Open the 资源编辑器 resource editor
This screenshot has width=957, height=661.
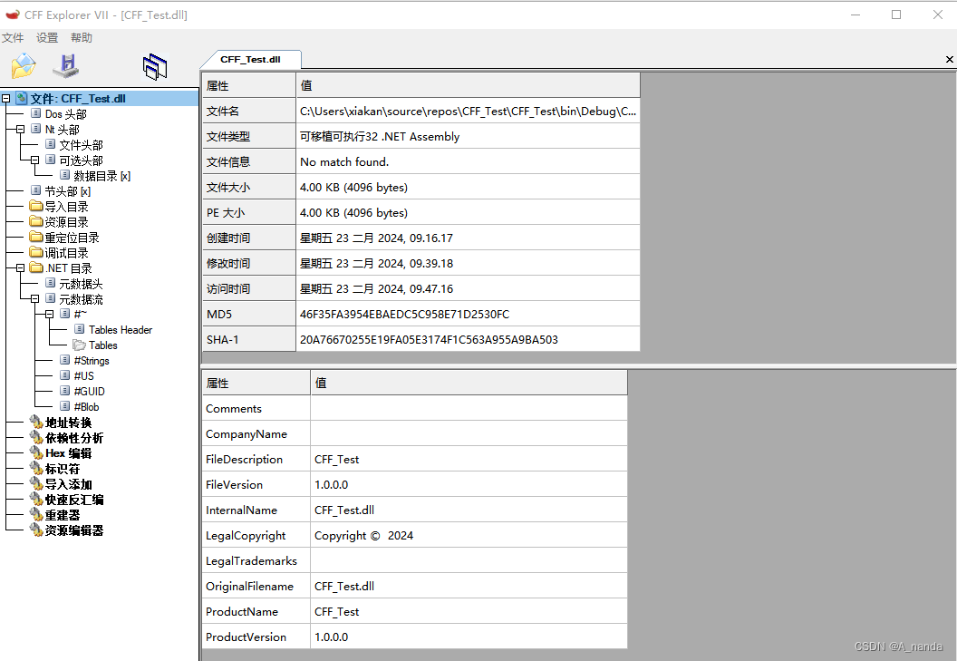73,530
